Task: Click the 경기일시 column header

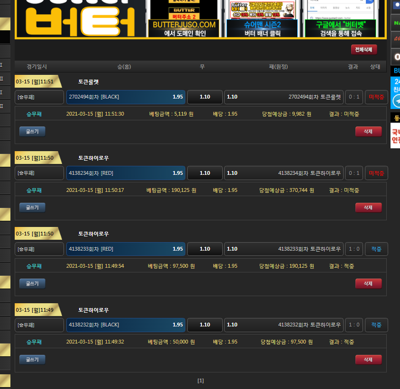Action: [x=37, y=67]
